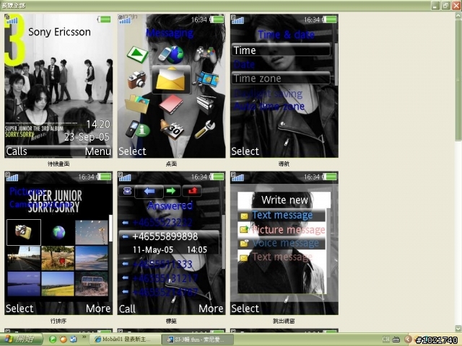Switch to green arrow dialed calls tab
This screenshot has height=346, width=462.
[171, 191]
